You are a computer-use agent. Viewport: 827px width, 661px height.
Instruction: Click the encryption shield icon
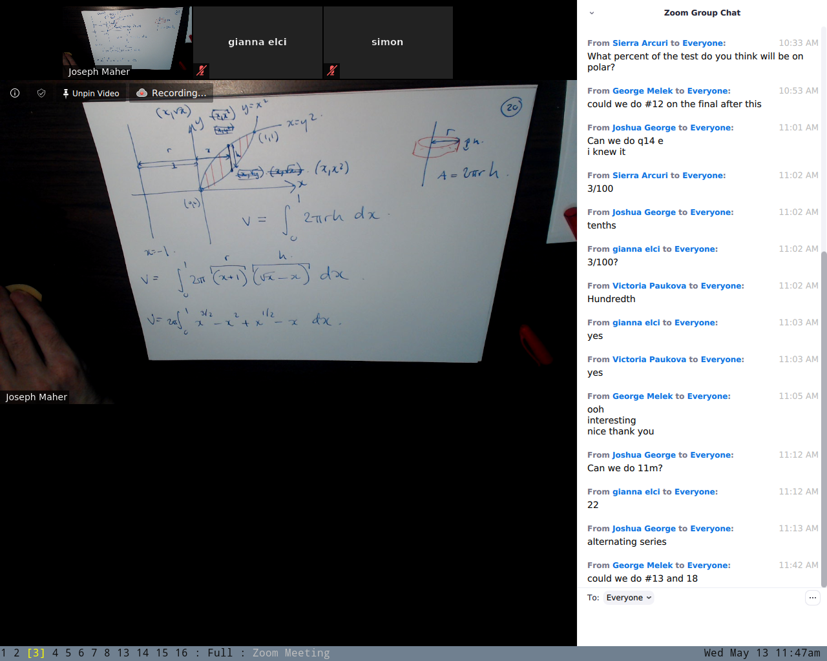[41, 93]
